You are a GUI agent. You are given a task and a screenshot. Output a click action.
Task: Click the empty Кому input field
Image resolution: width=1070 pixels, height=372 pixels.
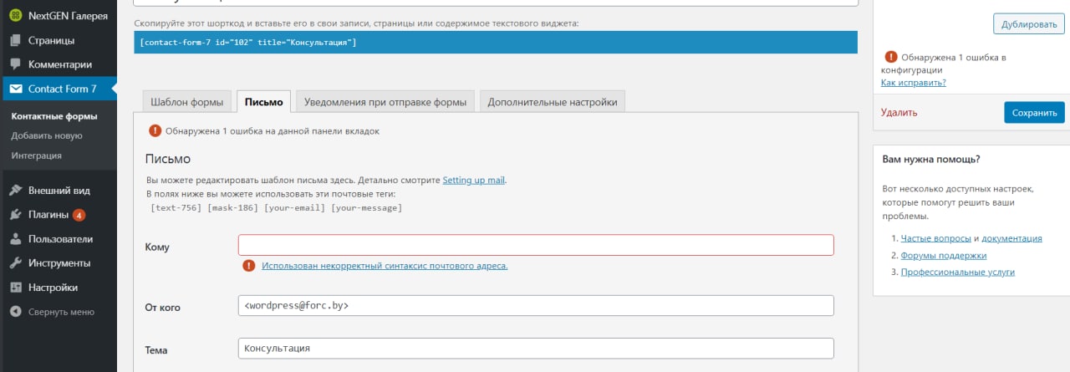[536, 244]
